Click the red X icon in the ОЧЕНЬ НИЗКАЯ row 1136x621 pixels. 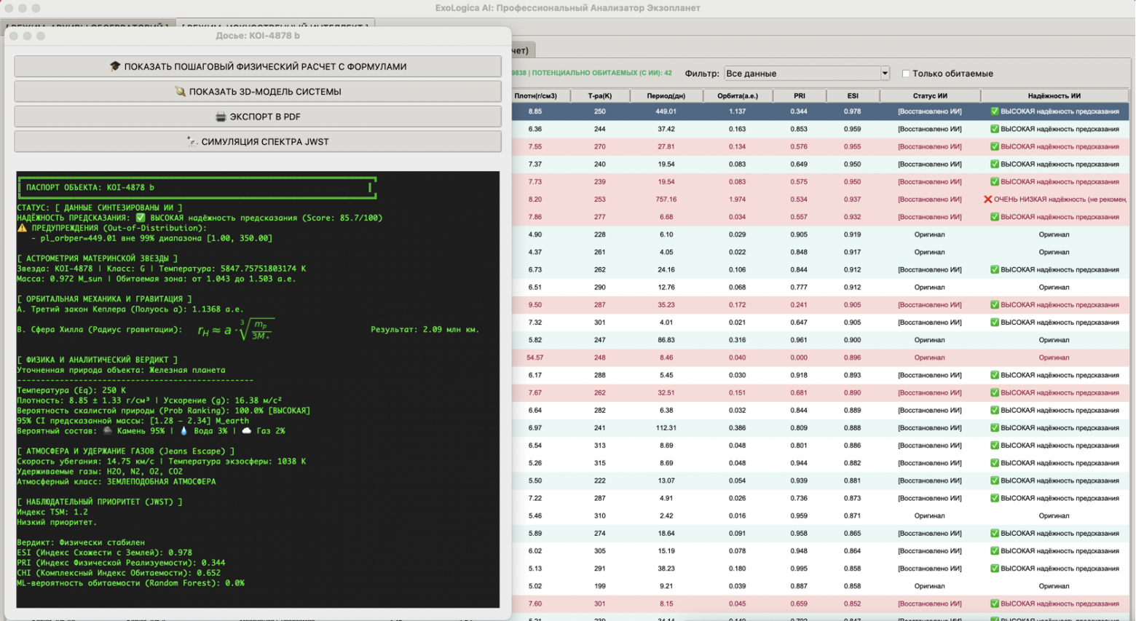point(987,199)
